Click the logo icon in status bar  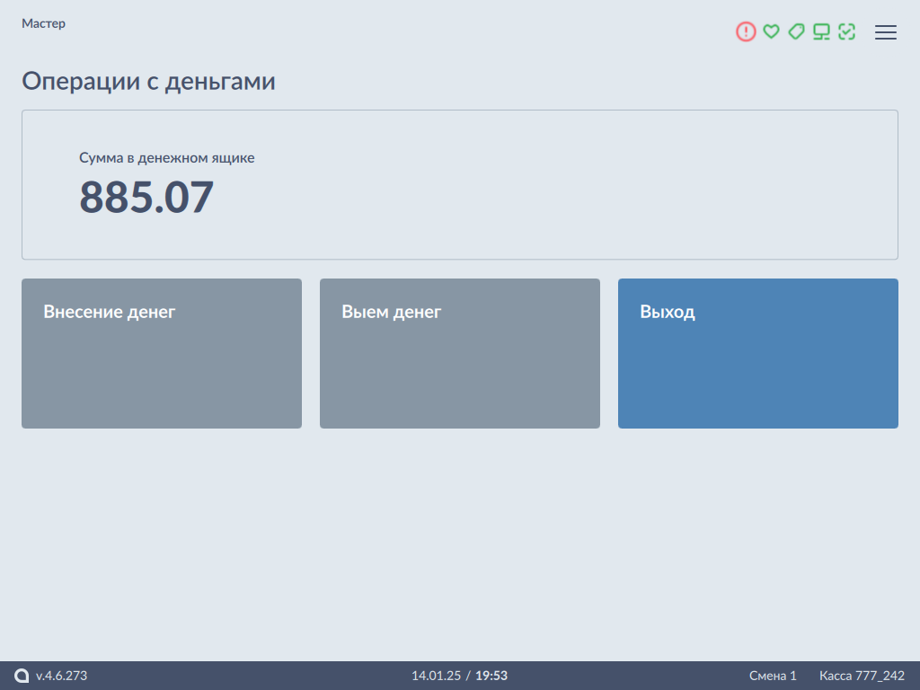coord(22,676)
